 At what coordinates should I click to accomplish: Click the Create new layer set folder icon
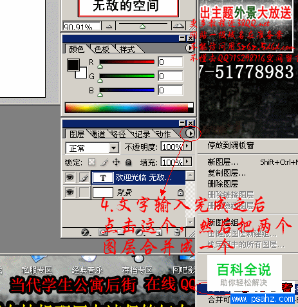point(121,232)
